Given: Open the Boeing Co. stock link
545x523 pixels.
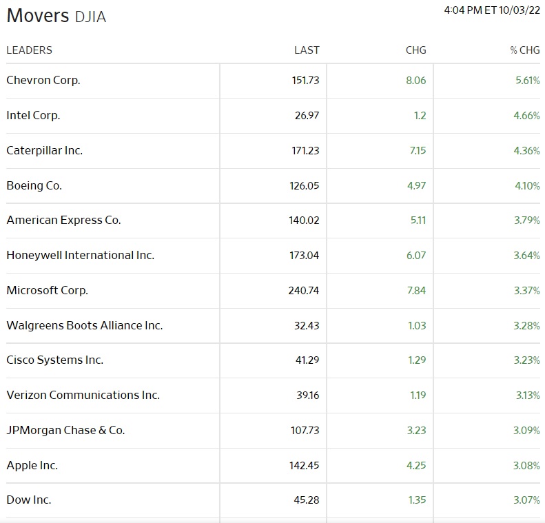Looking at the screenshot, I should (34, 185).
